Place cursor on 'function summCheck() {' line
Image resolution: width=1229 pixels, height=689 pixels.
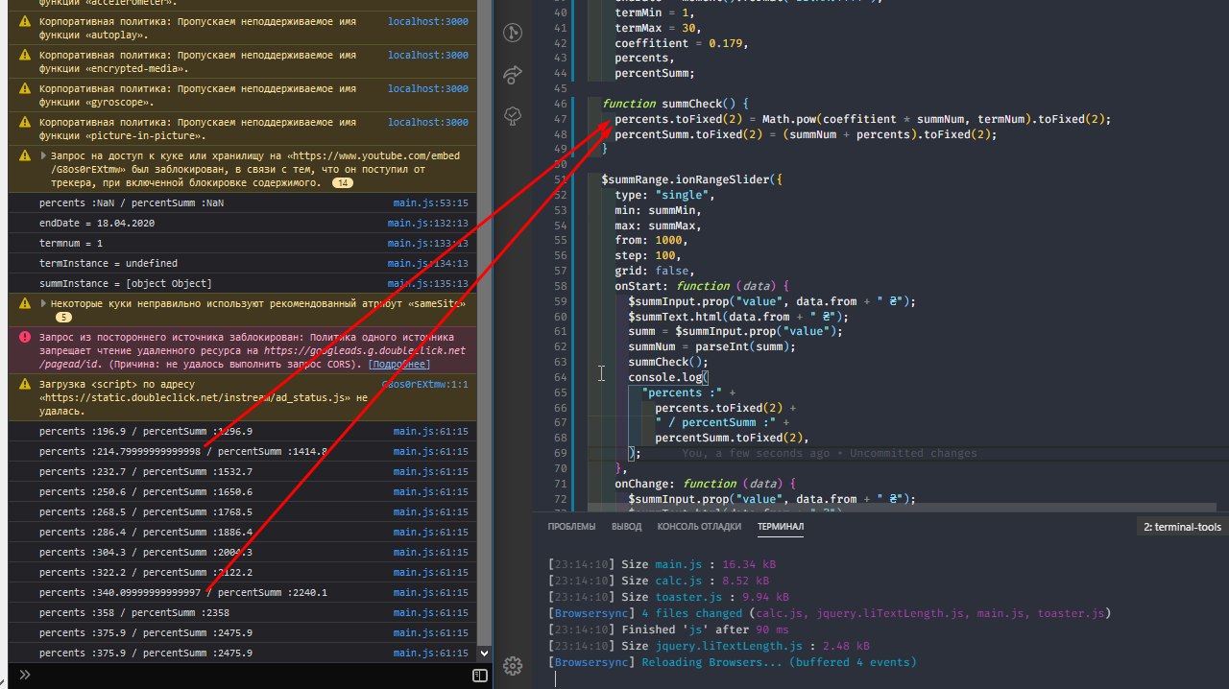click(x=675, y=104)
